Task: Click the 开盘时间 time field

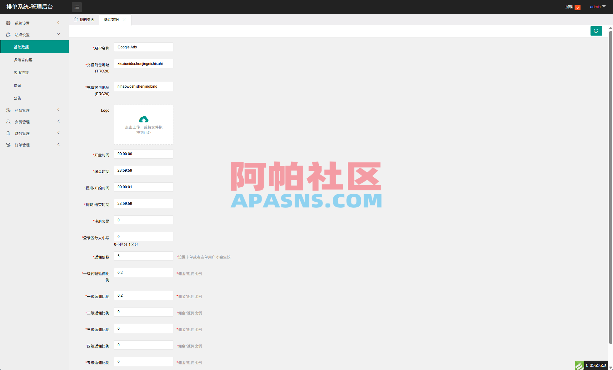Action: pos(143,154)
